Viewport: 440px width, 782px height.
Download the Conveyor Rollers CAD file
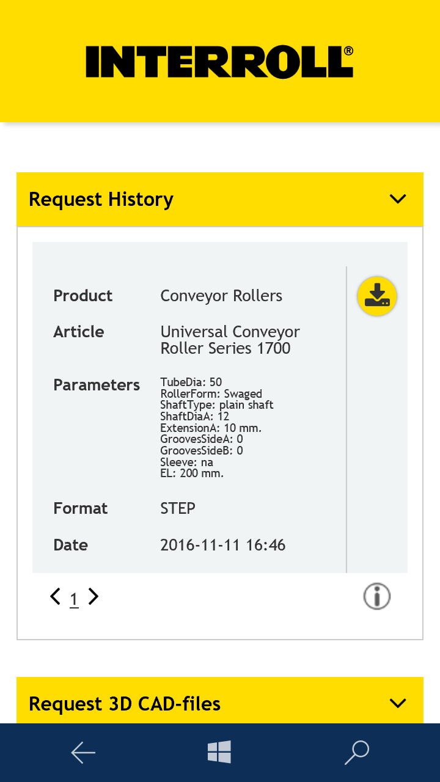(x=377, y=296)
